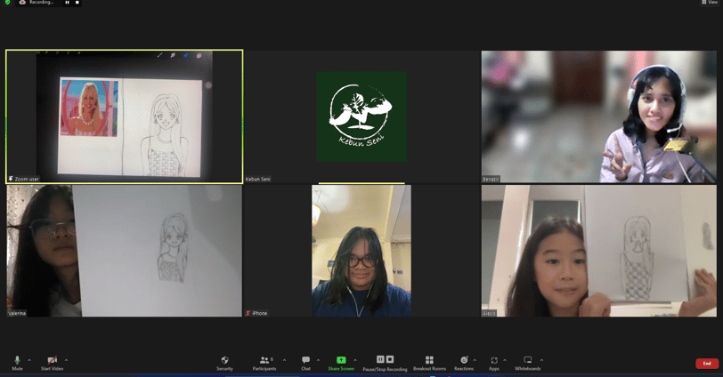
Task: Click the "Alexis" name label
Action: pyautogui.click(x=489, y=313)
